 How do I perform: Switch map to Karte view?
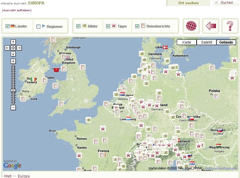pos(187,42)
